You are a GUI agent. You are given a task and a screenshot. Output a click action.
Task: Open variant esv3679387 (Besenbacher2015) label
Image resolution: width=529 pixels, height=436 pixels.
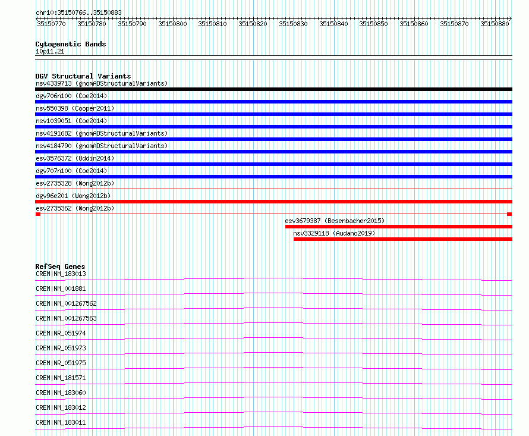point(335,221)
